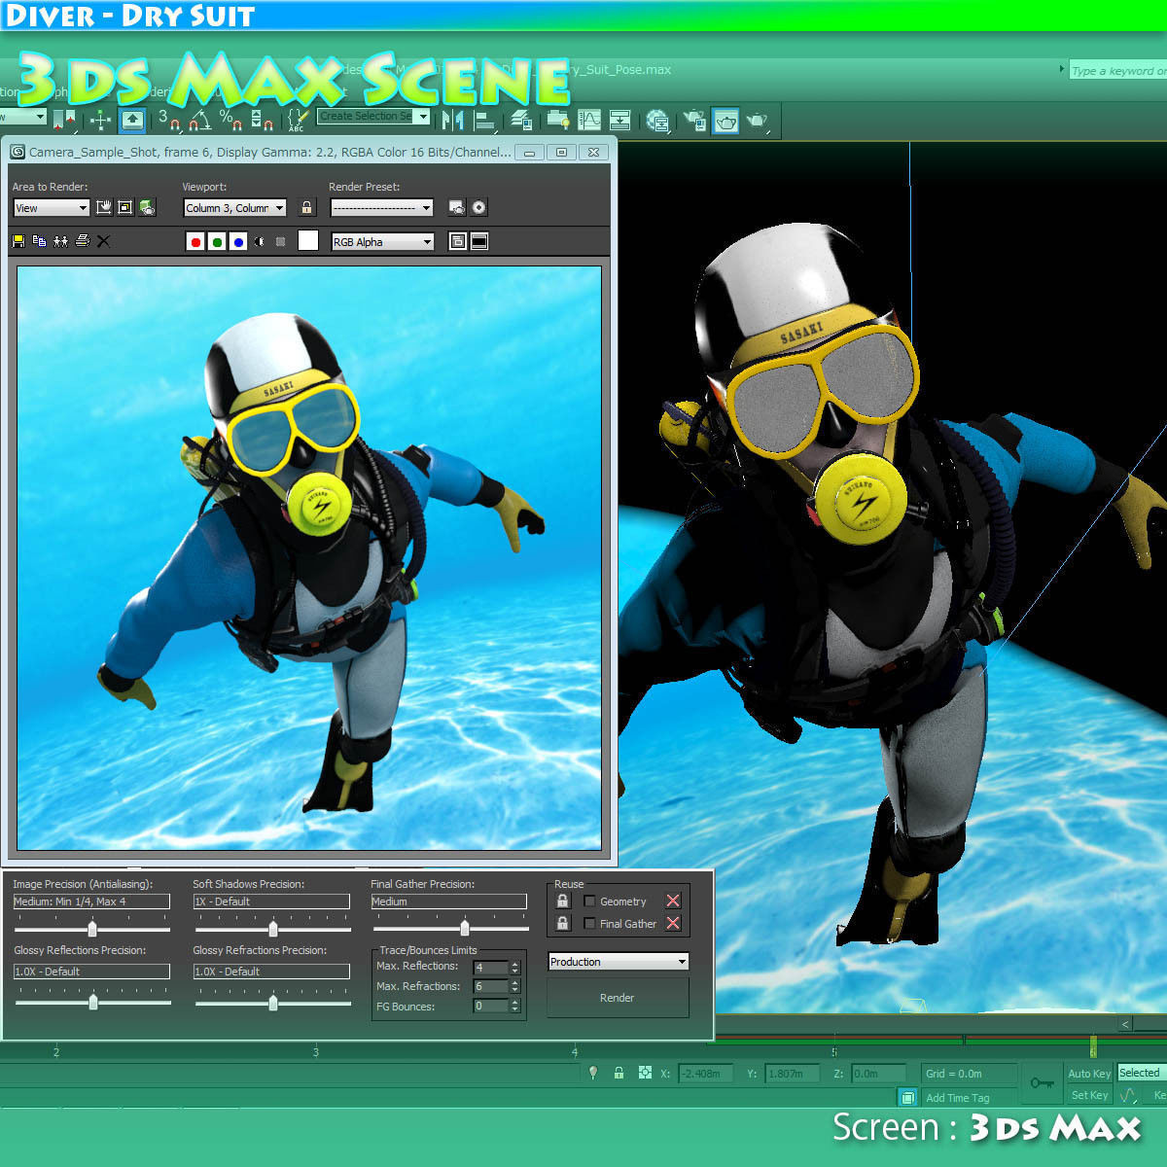Click the X coordinate field
Viewport: 1167px width, 1167px height.
point(705,1074)
